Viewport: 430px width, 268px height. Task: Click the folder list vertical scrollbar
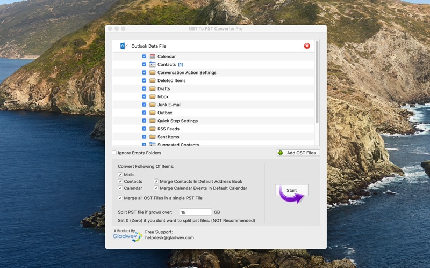[x=317, y=82]
